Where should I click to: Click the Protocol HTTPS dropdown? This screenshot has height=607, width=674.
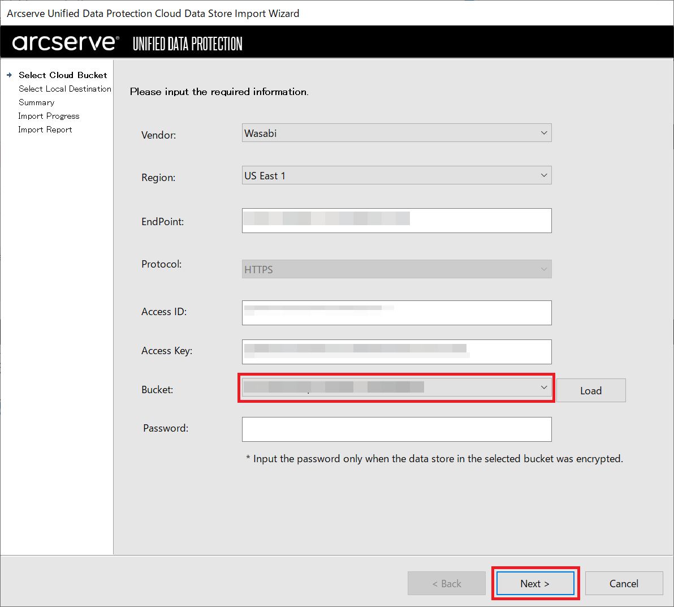click(x=396, y=269)
